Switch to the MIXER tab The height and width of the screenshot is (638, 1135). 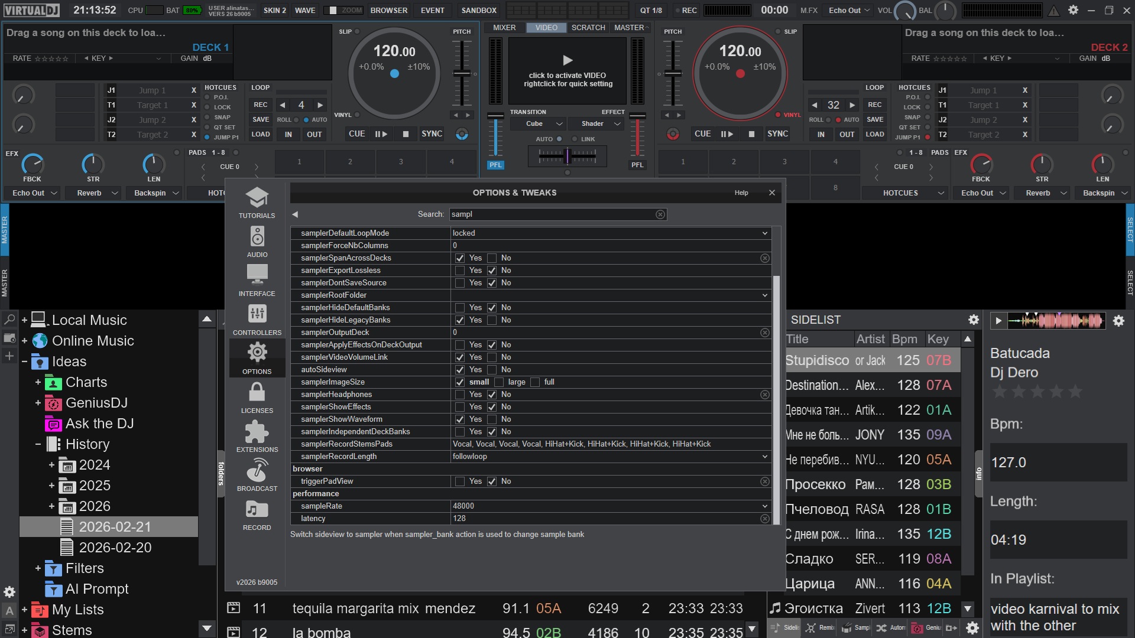point(504,28)
